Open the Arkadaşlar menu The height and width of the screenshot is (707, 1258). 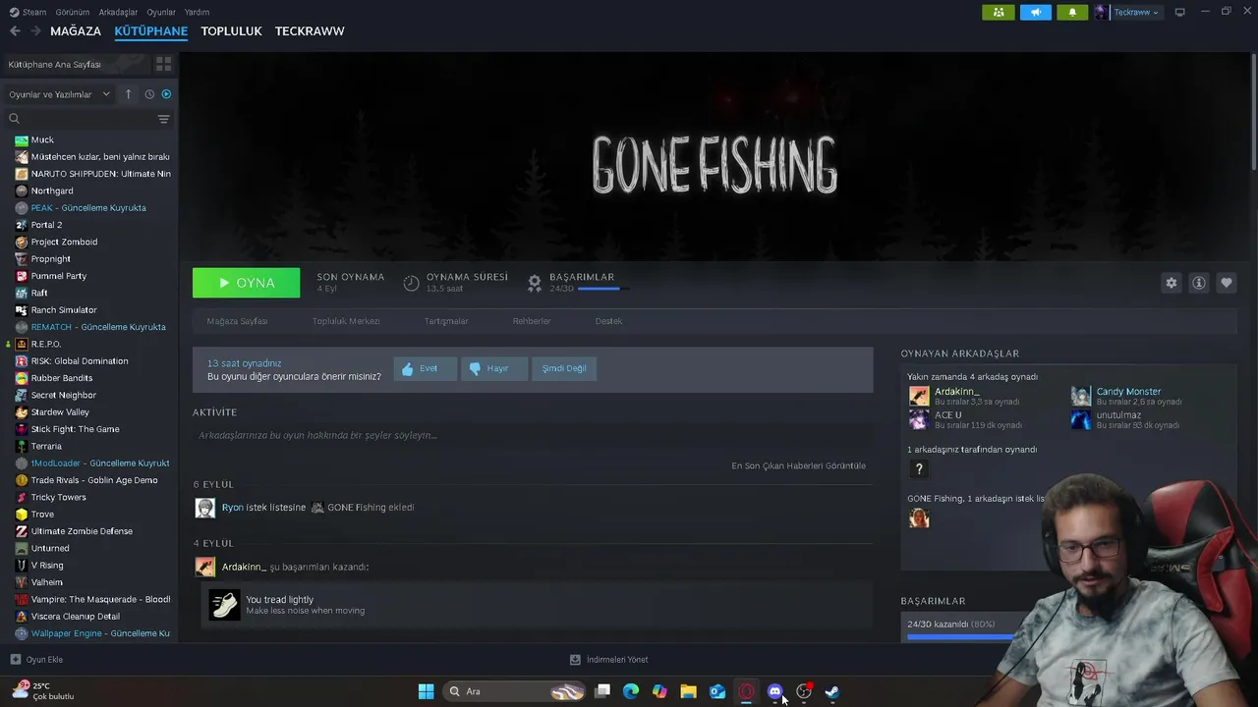pyautogui.click(x=119, y=12)
